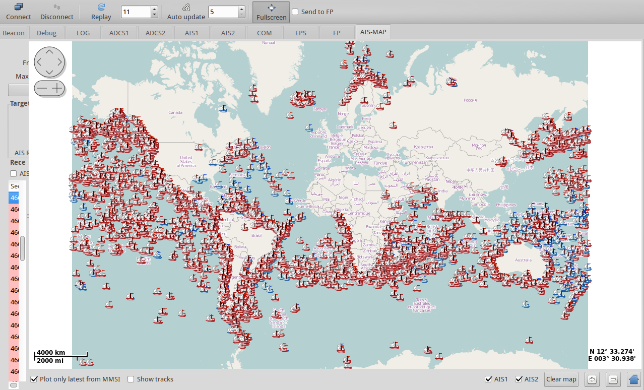This screenshot has height=390, width=644.
Task: Uncheck Plot only latest from MMSI
Action: (x=34, y=379)
